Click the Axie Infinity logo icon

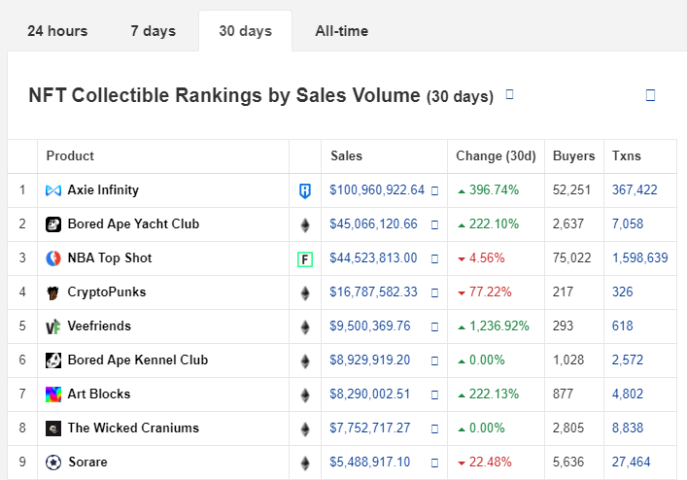pyautogui.click(x=53, y=190)
